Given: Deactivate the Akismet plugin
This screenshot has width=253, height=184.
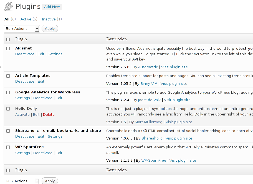Looking at the screenshot, I should (25, 54).
